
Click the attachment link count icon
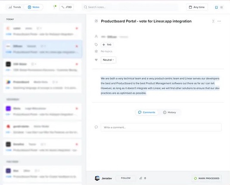tap(141, 178)
